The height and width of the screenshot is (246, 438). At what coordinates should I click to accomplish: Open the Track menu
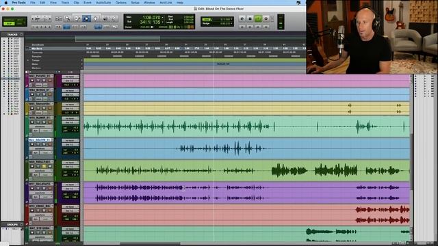65,3
